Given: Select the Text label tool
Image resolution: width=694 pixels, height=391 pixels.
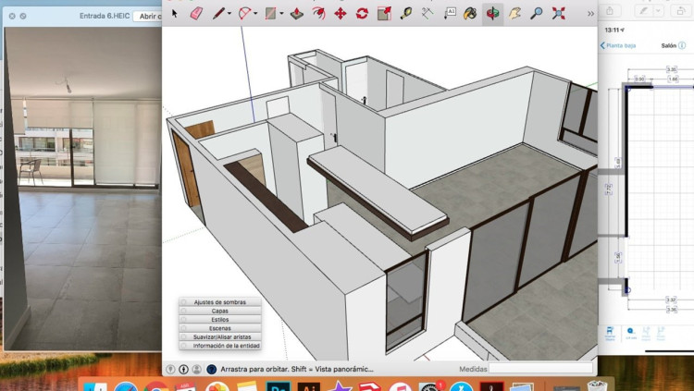Looking at the screenshot, I should click(450, 14).
